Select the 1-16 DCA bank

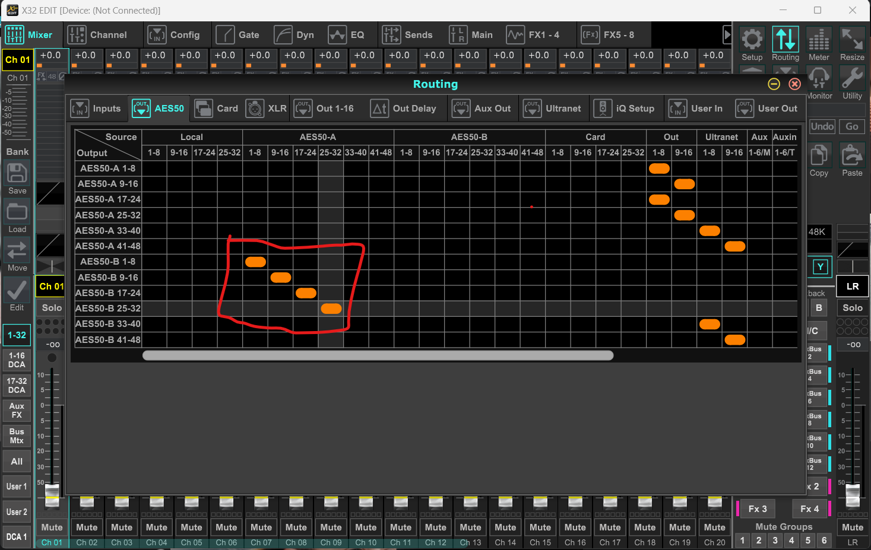(17, 360)
